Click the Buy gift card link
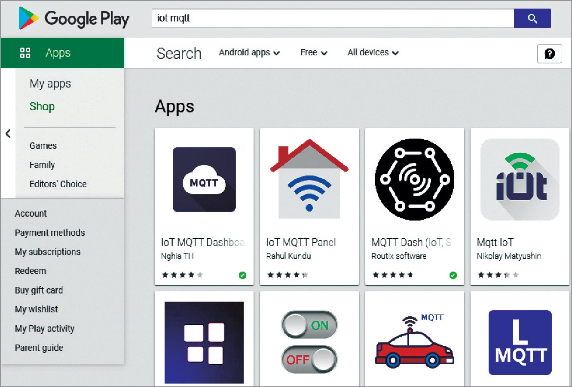Screen dimensions: 572x387 tap(39, 290)
